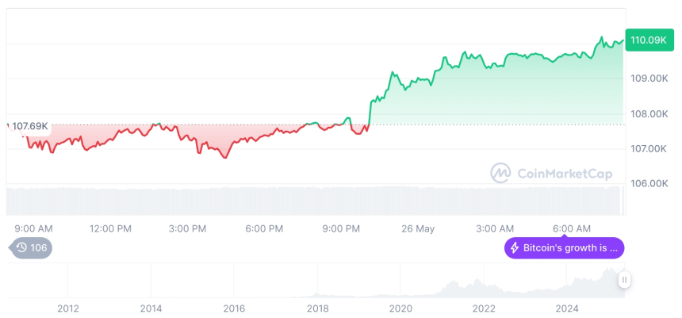Click the 12:00 PM time label
The width and height of the screenshot is (682, 318).
coord(110,228)
